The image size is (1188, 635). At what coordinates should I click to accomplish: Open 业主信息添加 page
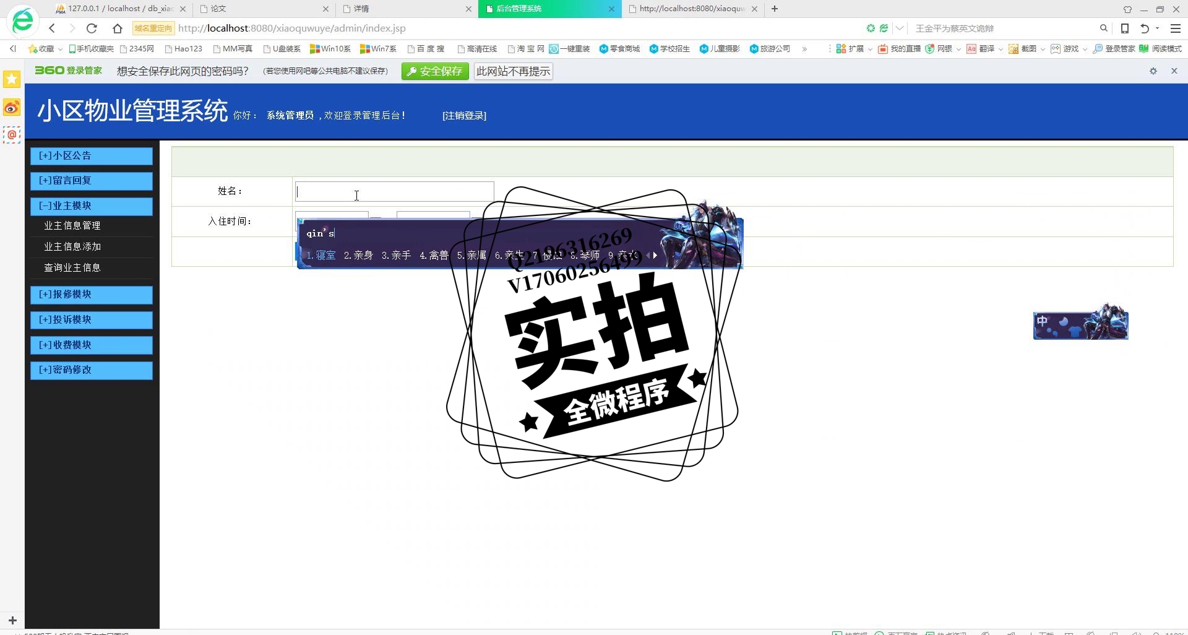(72, 247)
